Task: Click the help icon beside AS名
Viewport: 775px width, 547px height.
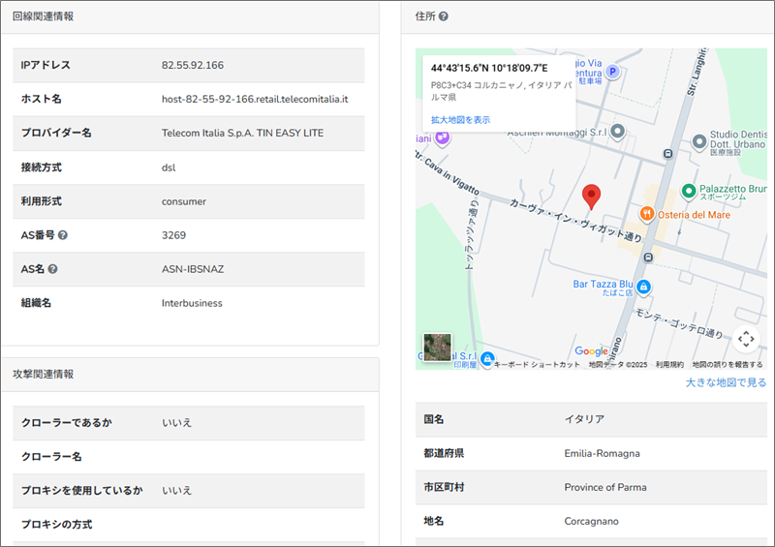Action: tap(53, 269)
